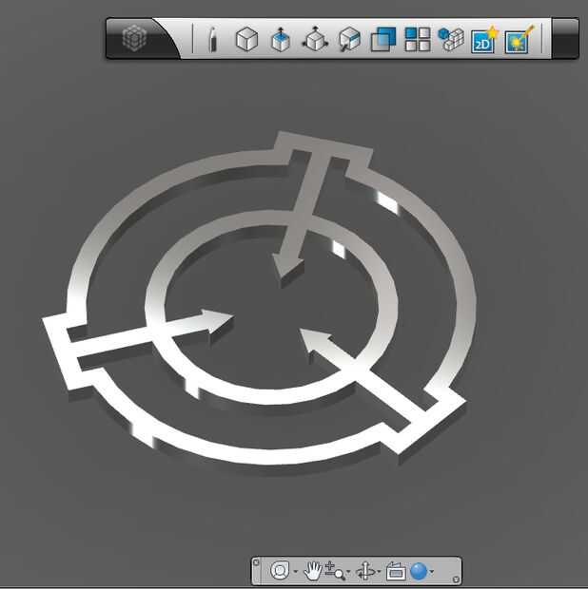Click the render image icon with wand
This screenshot has width=588, height=589.
pos(519,40)
